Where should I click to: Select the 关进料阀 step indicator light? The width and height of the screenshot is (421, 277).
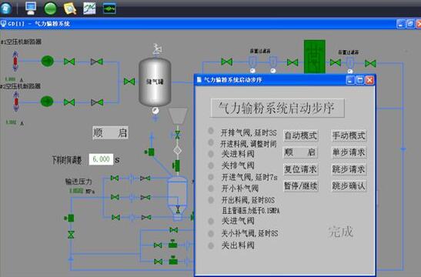211,154
